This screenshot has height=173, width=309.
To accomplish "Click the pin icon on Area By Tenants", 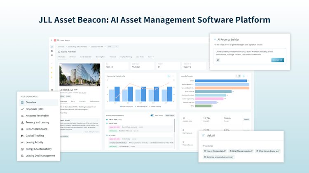I will coord(243,76).
